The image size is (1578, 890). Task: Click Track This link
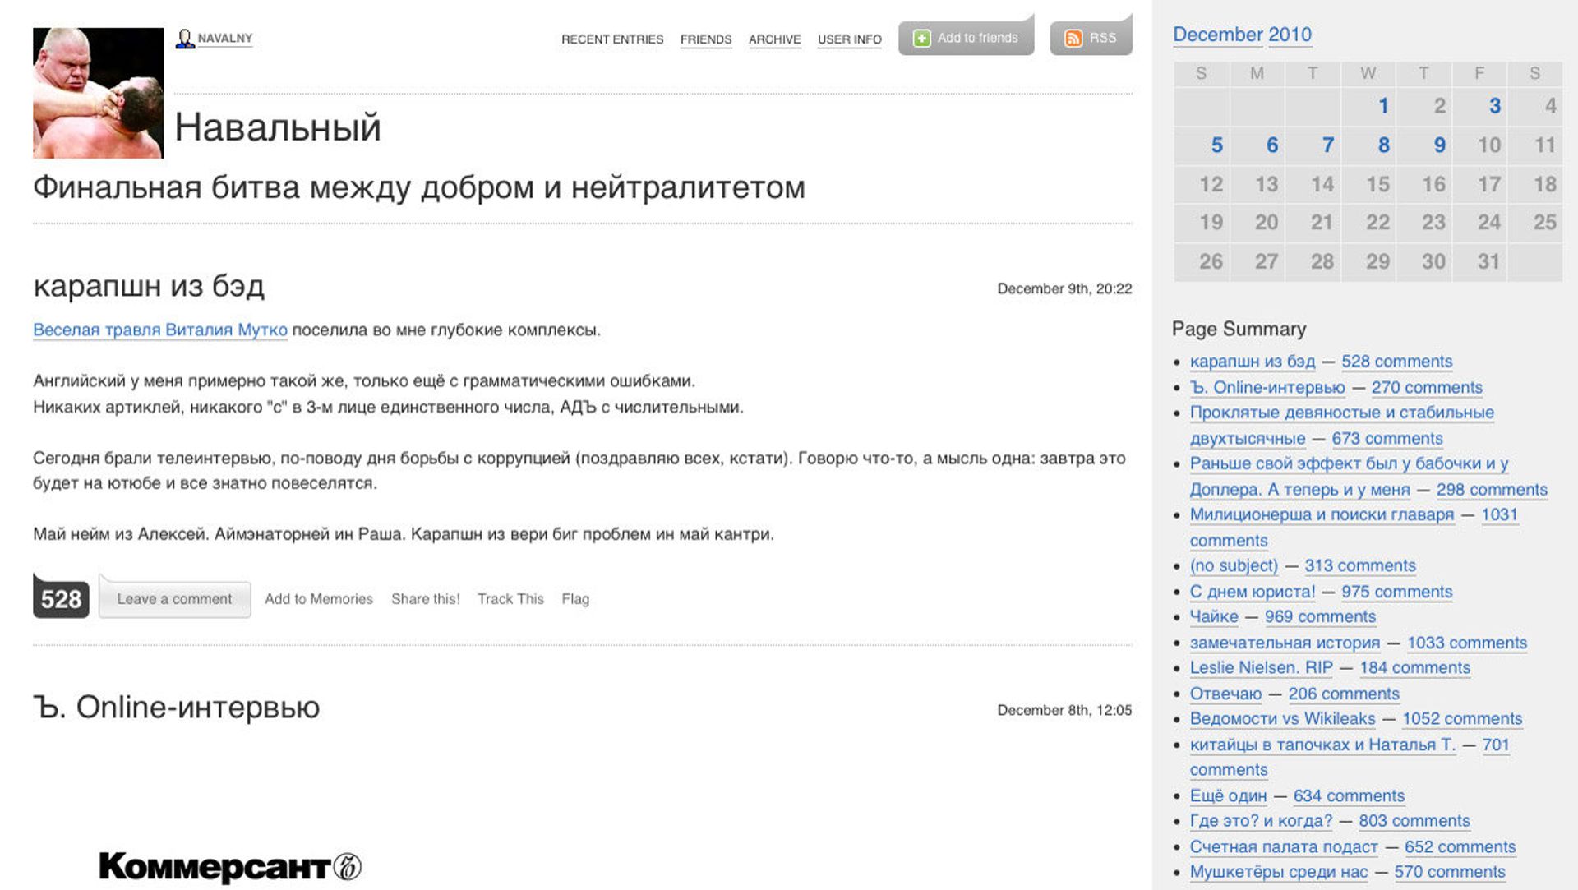[x=510, y=599]
